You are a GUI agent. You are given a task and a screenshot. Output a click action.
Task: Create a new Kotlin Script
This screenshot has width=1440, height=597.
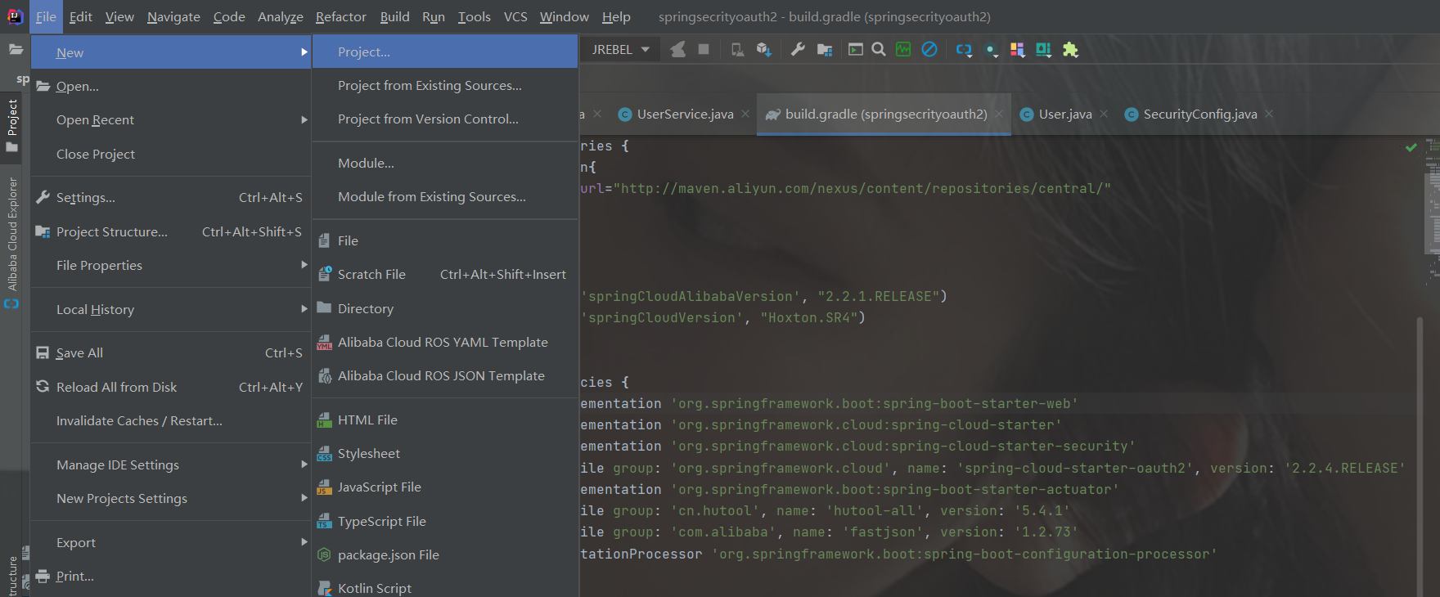445,588
